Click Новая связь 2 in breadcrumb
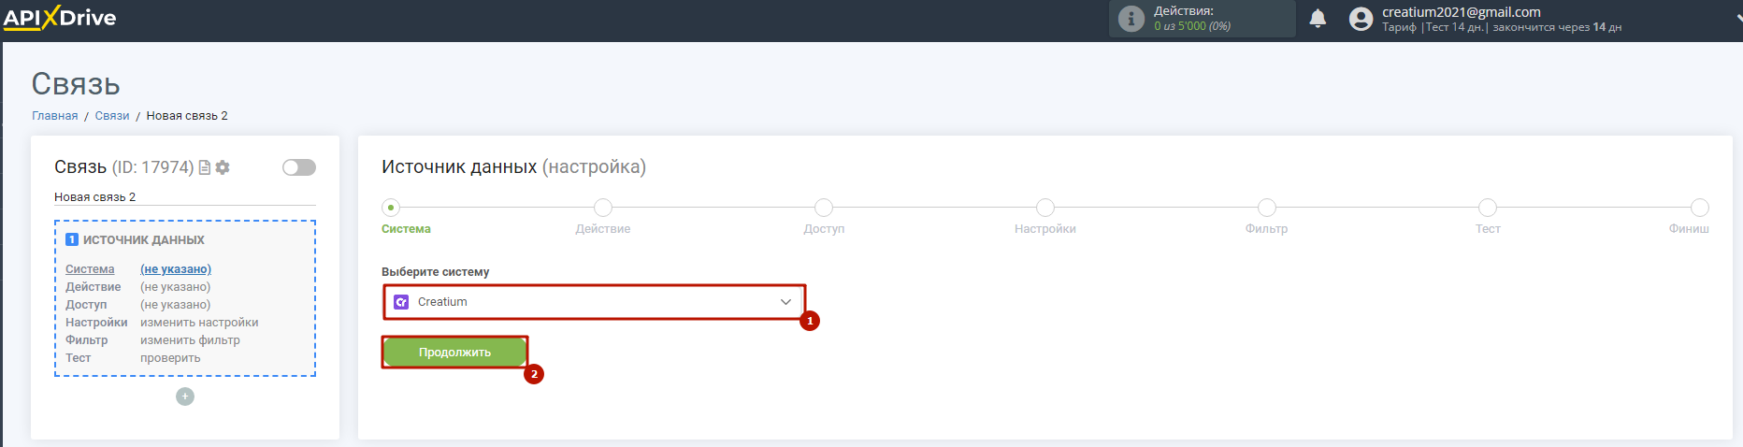1743x447 pixels. tap(187, 116)
